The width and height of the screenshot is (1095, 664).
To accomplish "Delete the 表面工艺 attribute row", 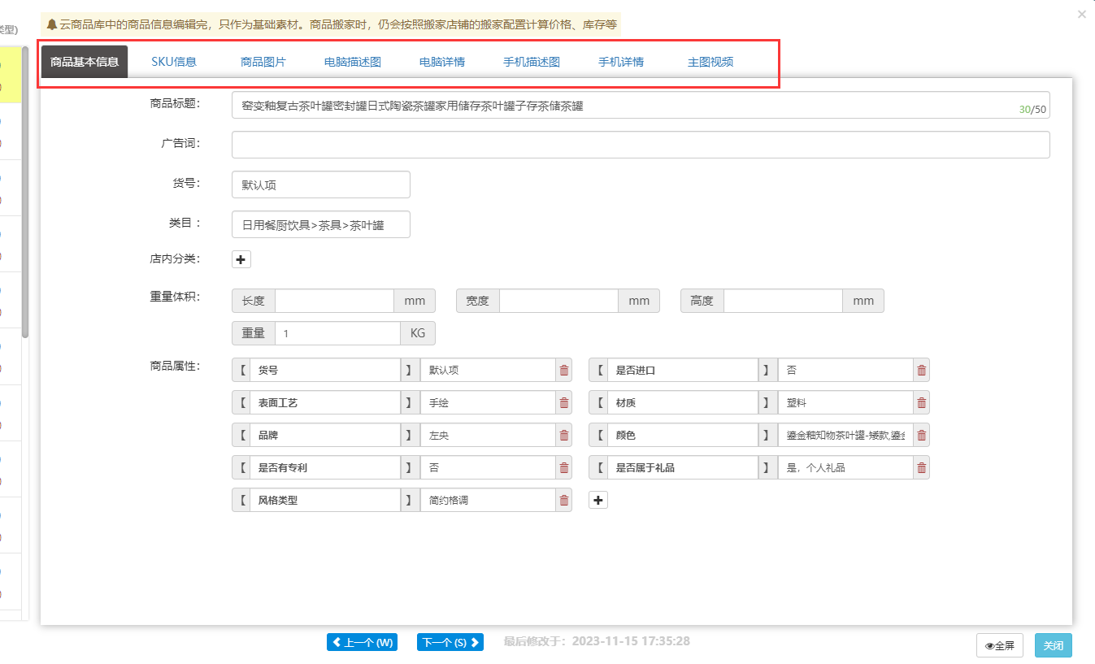I will point(563,403).
